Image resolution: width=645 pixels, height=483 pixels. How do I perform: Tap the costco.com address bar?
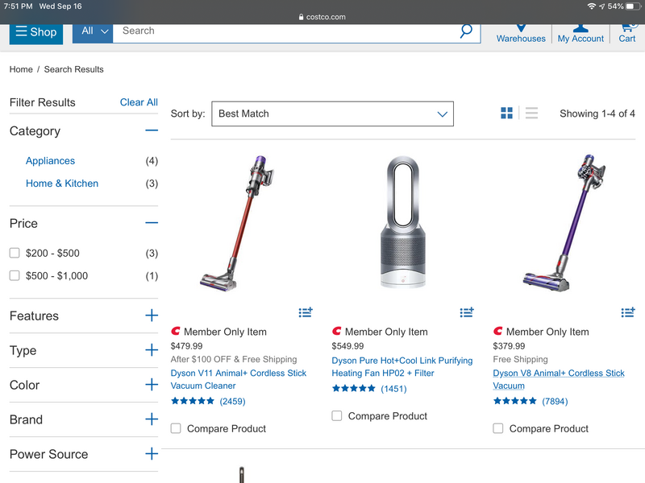322,17
